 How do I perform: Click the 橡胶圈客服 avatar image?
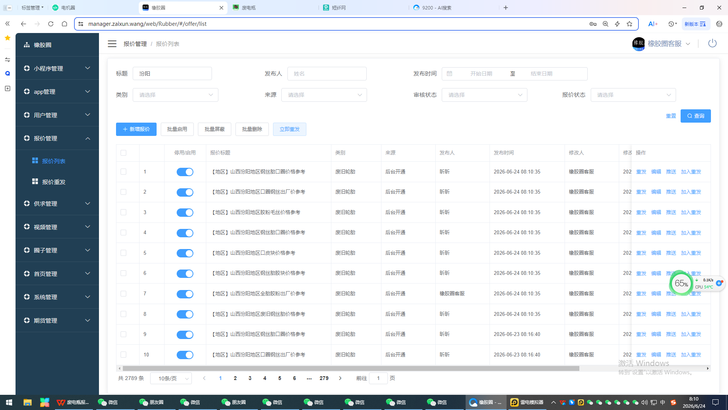[x=639, y=44]
